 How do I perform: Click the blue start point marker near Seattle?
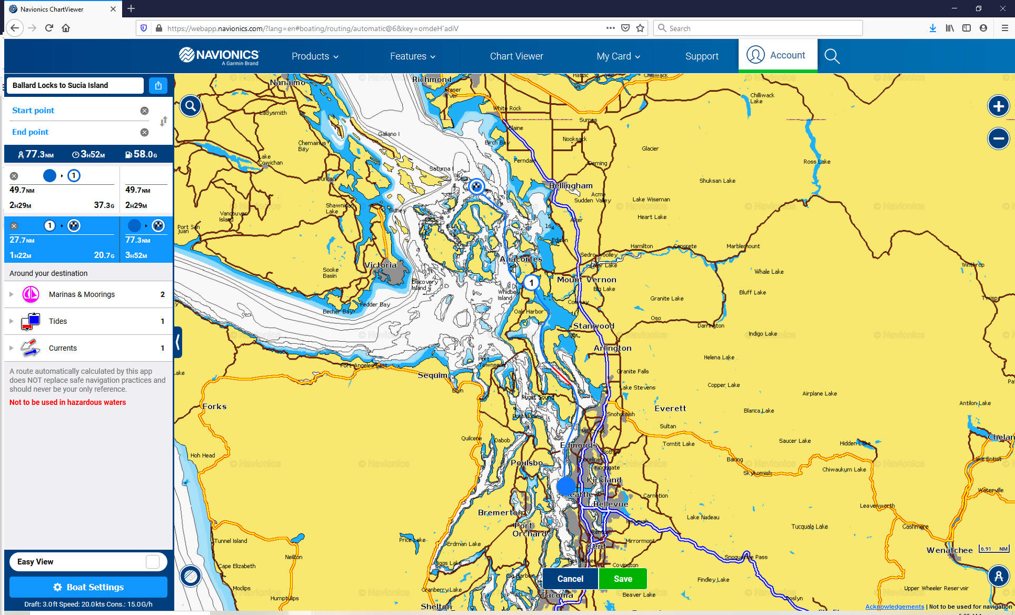click(566, 487)
